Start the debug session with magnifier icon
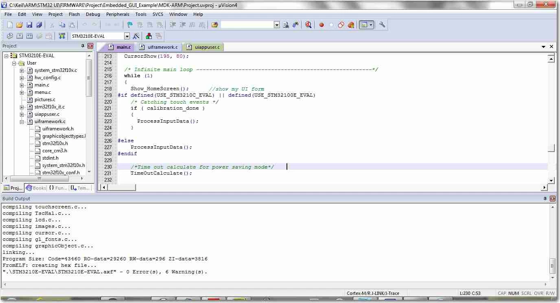 point(308,25)
